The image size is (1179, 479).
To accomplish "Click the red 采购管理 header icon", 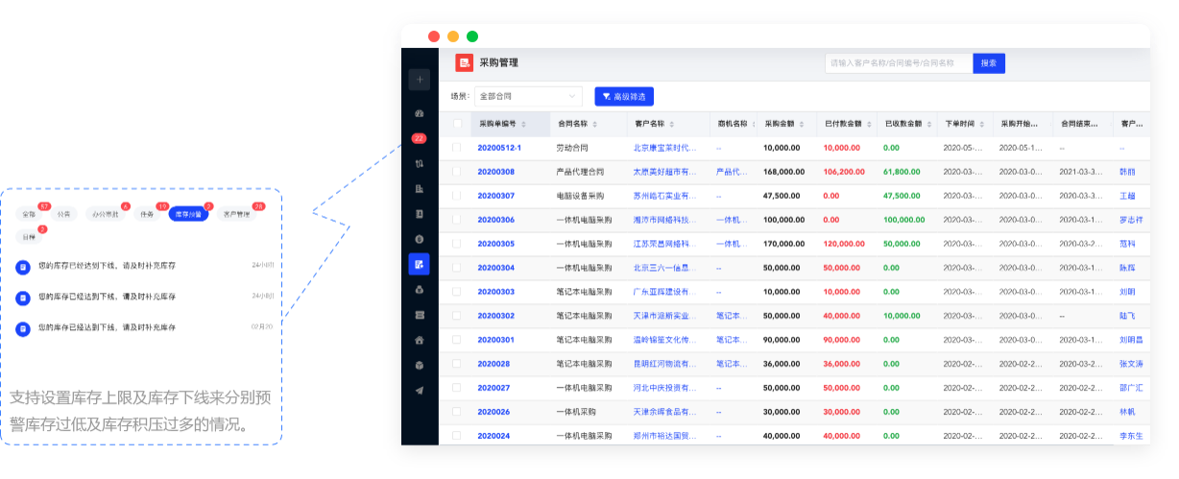I will (x=464, y=62).
